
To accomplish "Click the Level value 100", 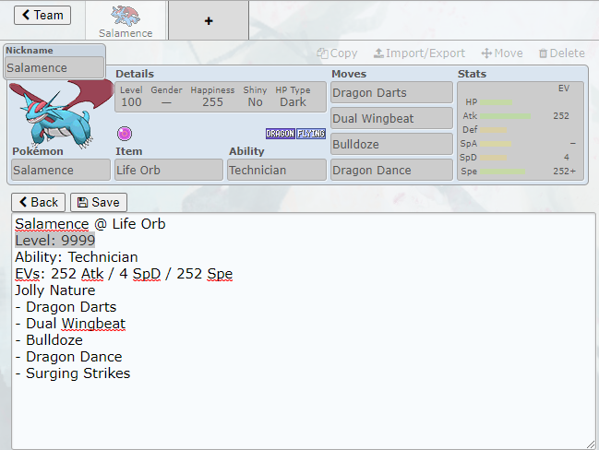I will (131, 102).
